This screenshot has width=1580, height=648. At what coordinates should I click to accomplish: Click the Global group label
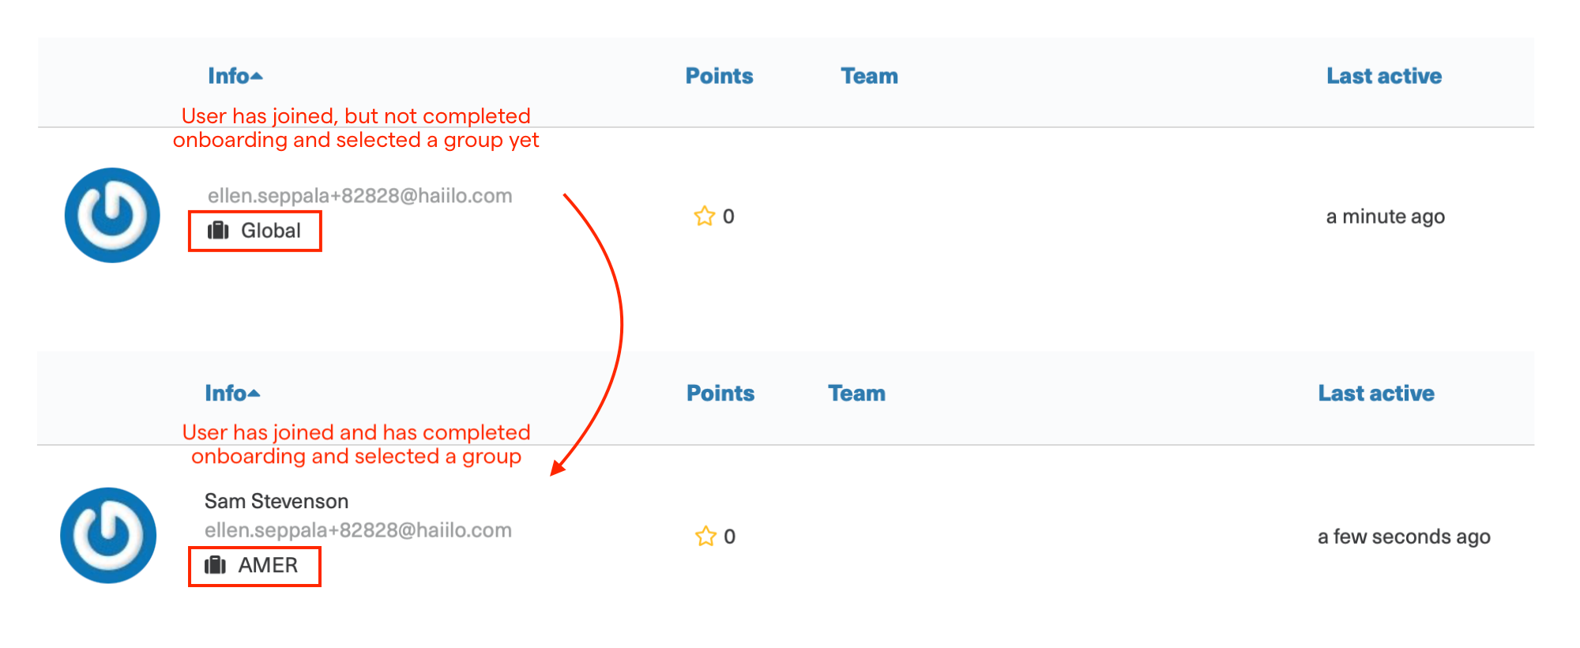click(x=271, y=231)
